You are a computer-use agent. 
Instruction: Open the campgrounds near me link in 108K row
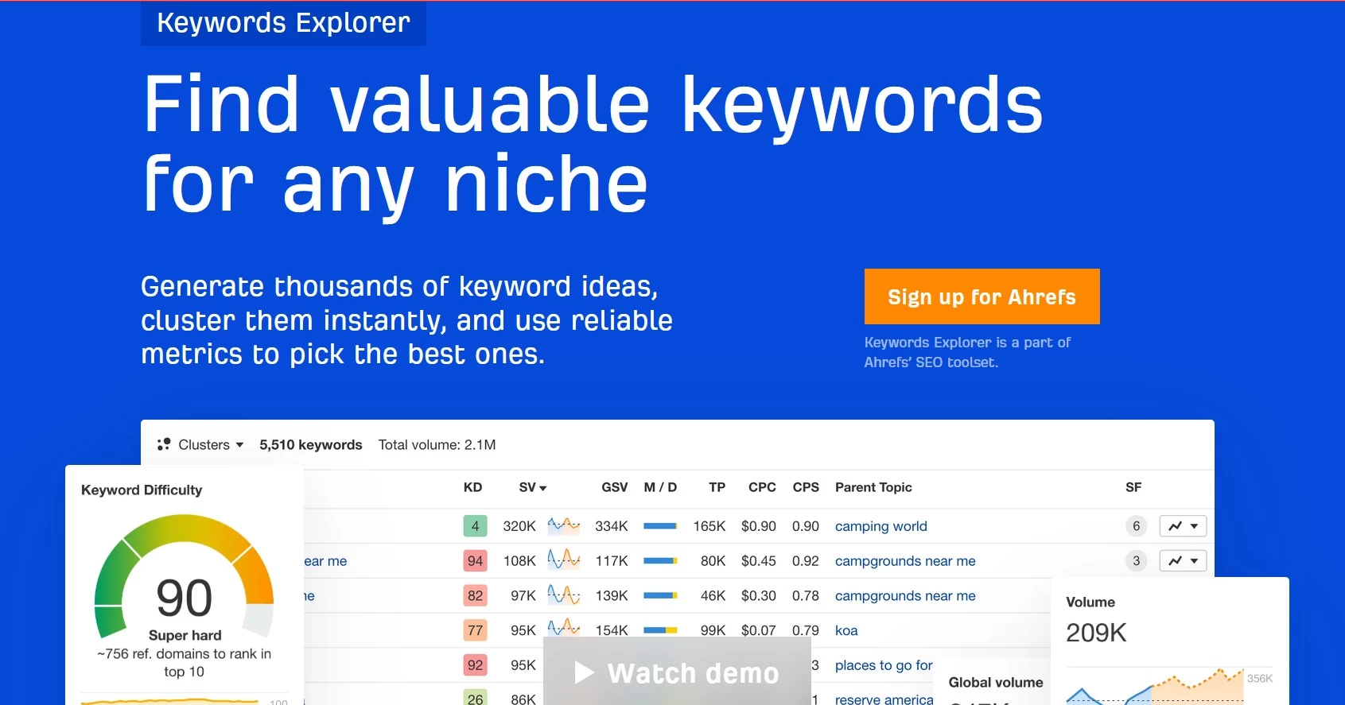click(905, 561)
